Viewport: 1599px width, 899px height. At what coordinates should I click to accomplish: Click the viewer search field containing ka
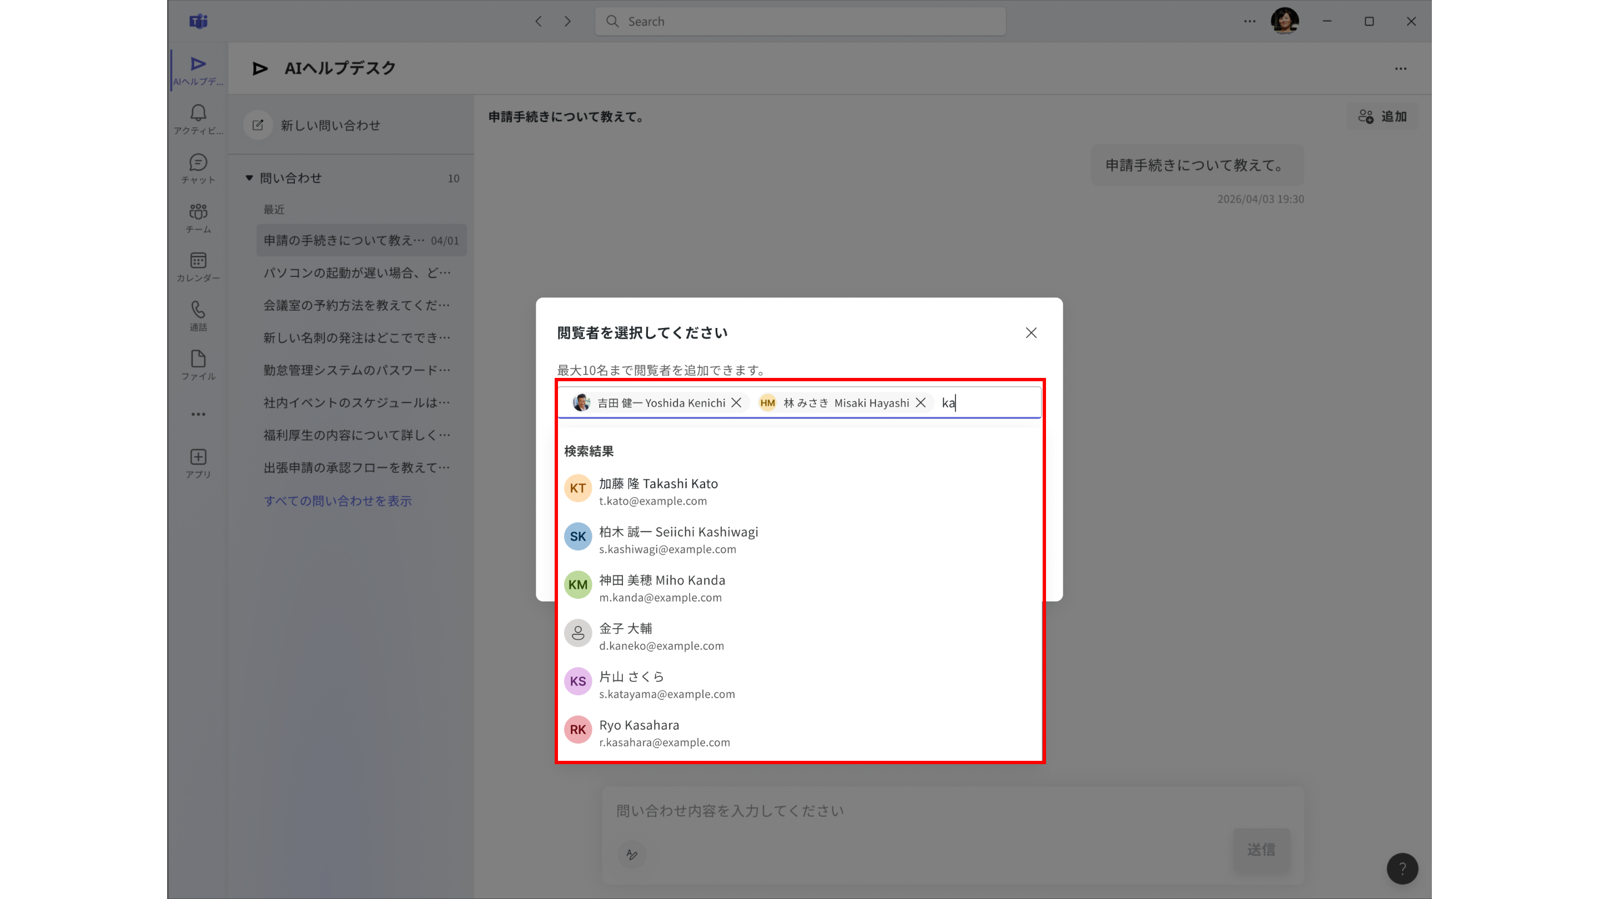pos(989,403)
